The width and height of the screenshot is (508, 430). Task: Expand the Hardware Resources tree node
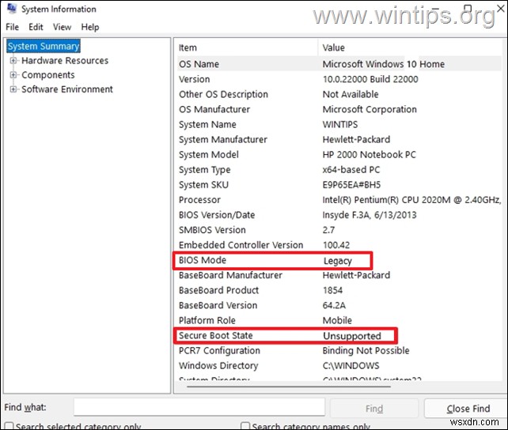[13, 61]
